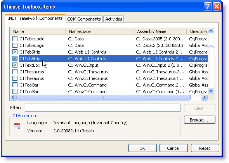
Task: Click the C1.Data.2 (2.0.20053.0) assembly cell
Action: [160, 45]
